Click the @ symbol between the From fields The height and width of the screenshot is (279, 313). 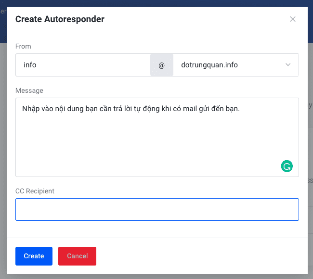click(x=162, y=65)
